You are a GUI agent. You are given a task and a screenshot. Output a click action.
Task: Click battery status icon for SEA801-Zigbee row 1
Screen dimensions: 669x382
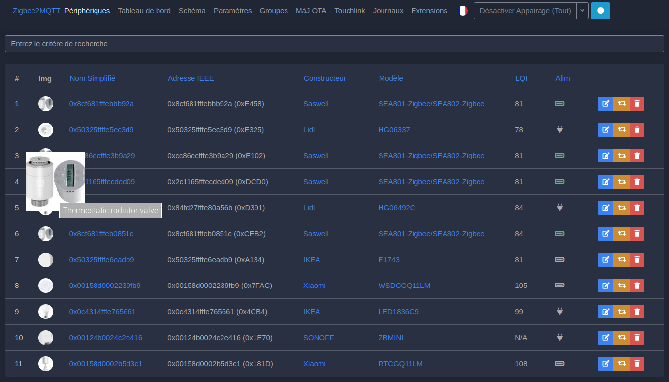coord(559,104)
